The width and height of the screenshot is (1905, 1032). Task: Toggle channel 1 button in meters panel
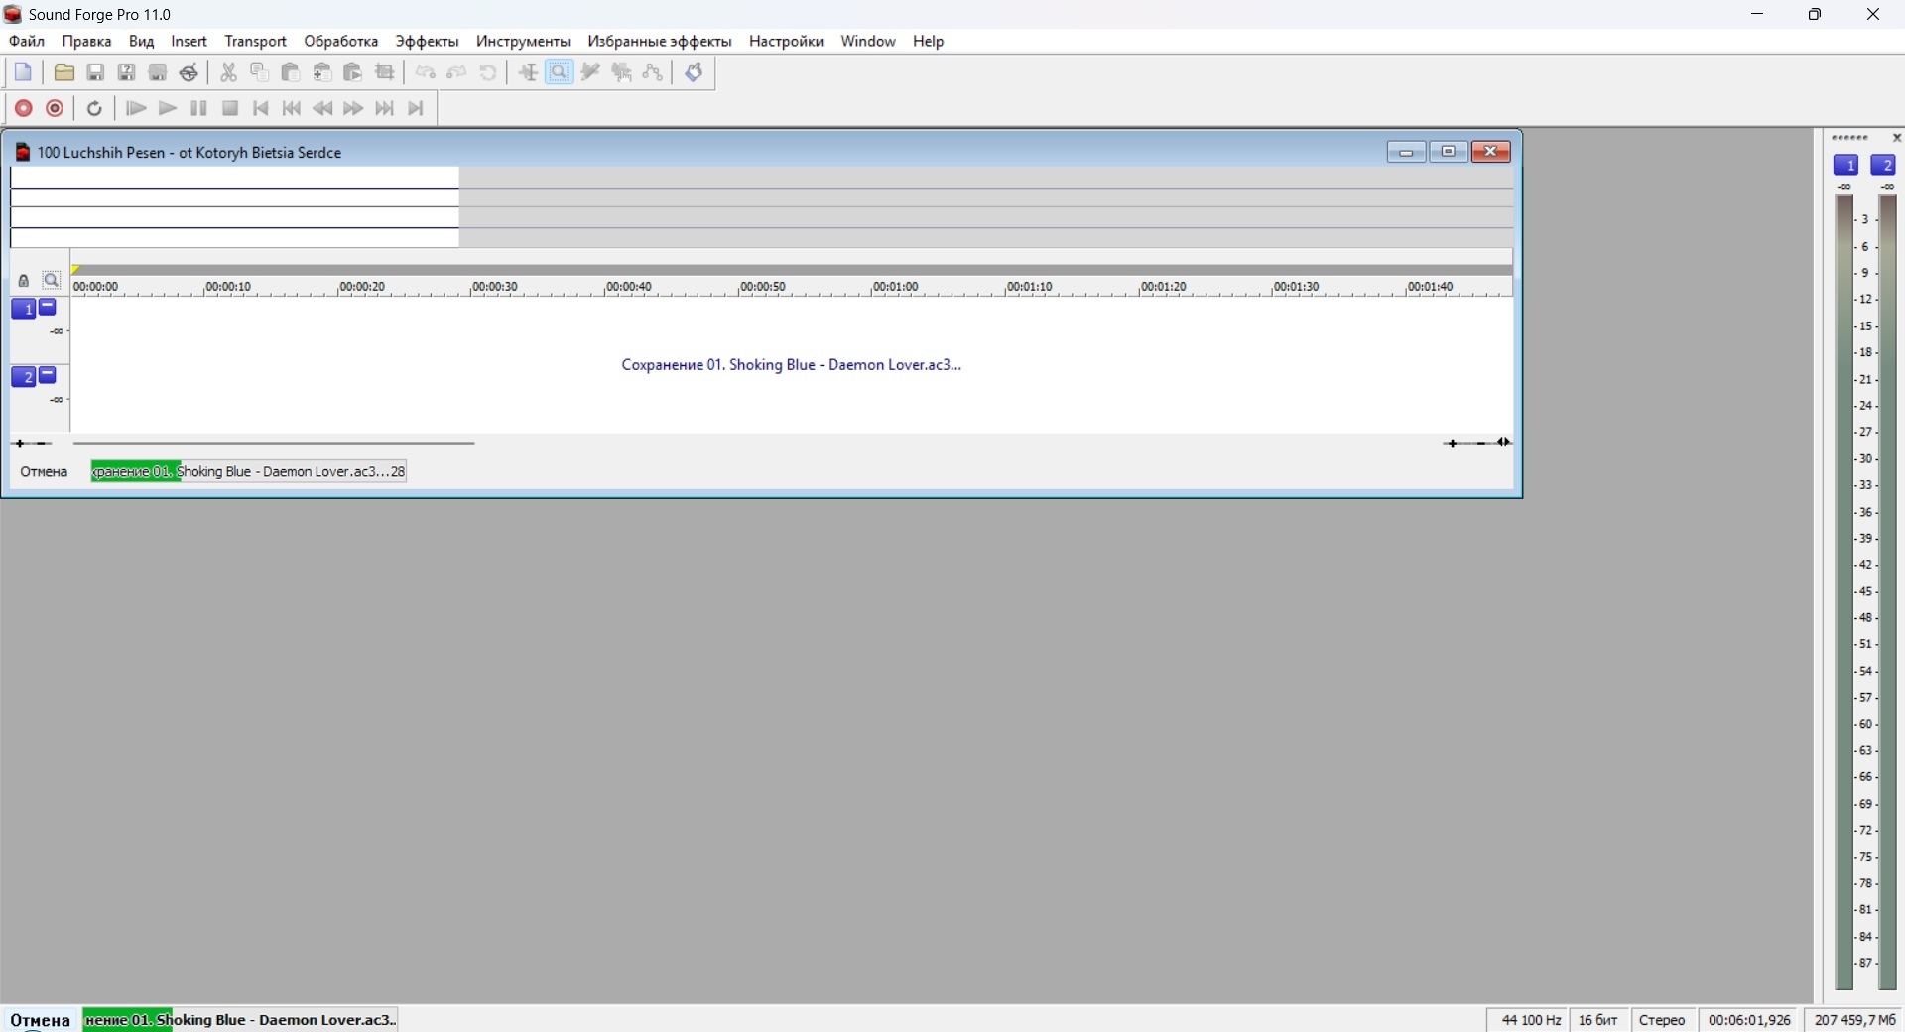point(1846,166)
